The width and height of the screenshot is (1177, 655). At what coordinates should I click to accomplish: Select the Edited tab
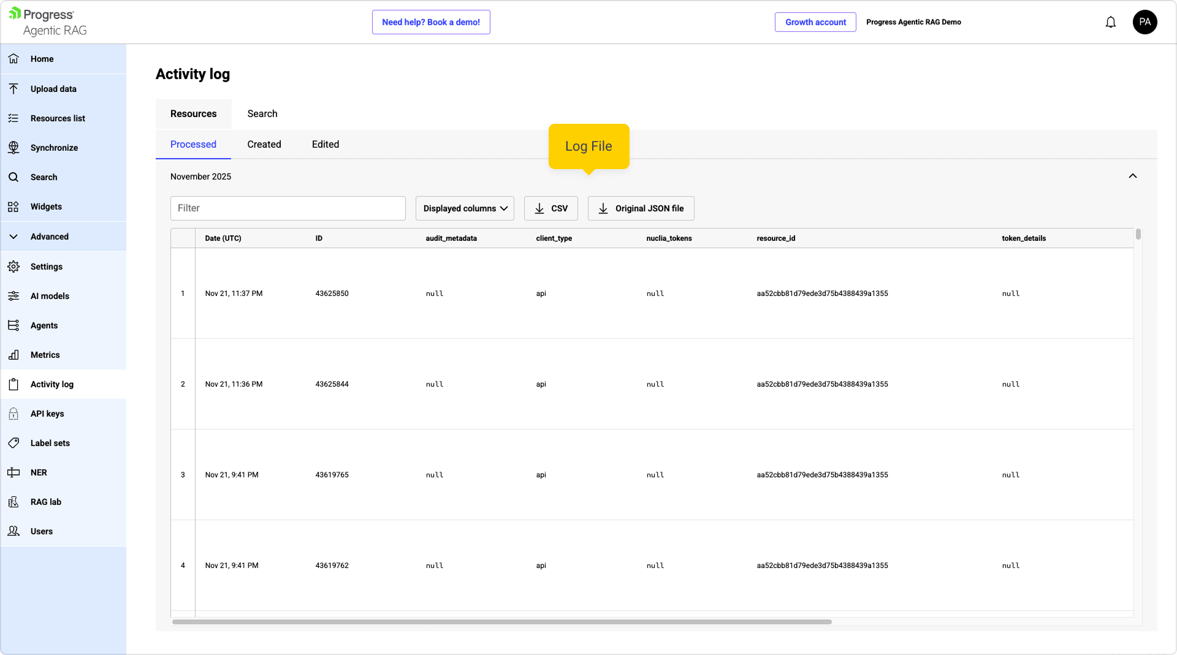point(325,145)
